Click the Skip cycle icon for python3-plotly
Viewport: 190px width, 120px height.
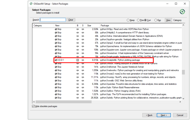[x=56, y=98]
